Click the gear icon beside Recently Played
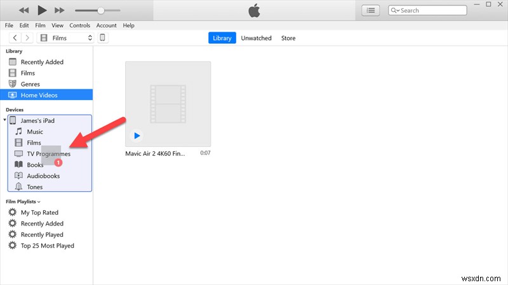This screenshot has width=508, height=285. tap(12, 234)
